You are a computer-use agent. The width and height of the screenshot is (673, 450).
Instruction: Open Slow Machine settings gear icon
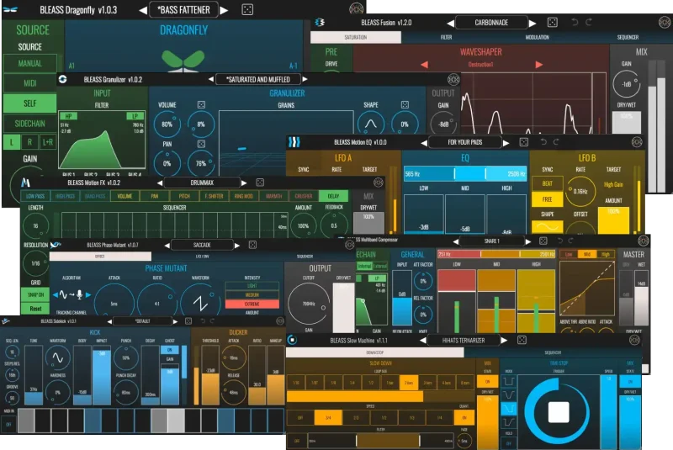[x=635, y=340]
